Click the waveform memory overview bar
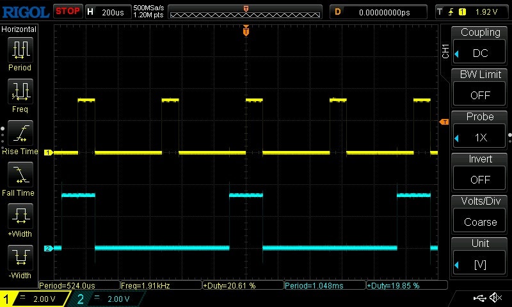 [x=245, y=13]
